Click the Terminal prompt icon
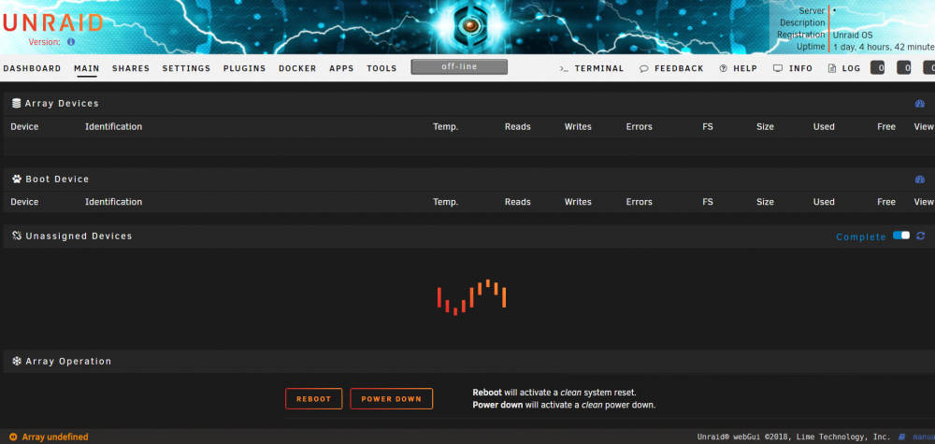 click(564, 68)
